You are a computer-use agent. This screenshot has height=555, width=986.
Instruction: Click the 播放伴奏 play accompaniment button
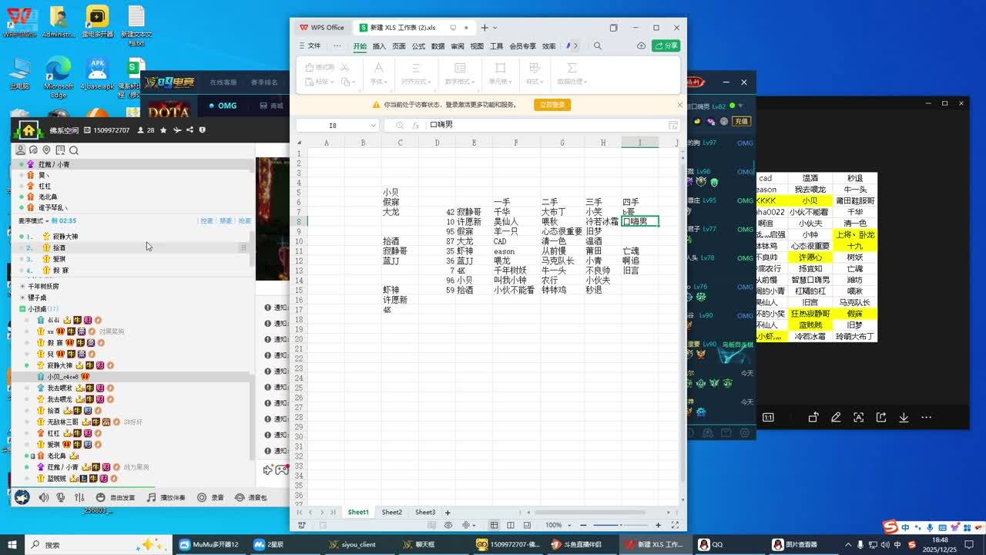[166, 498]
